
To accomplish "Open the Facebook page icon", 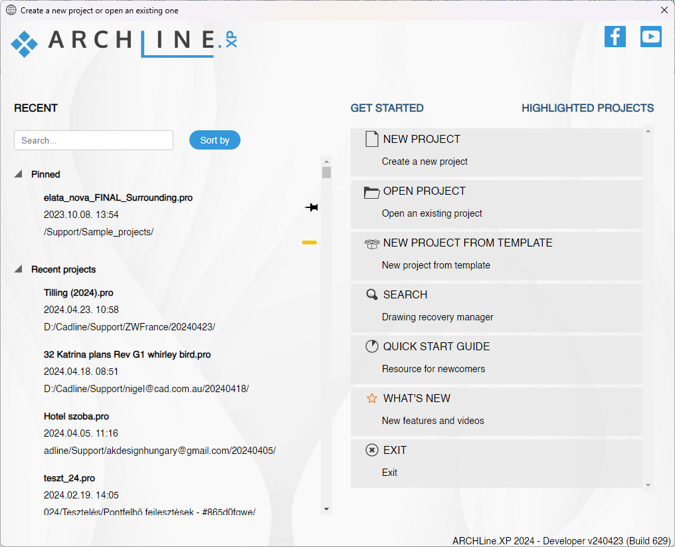I will pos(615,37).
